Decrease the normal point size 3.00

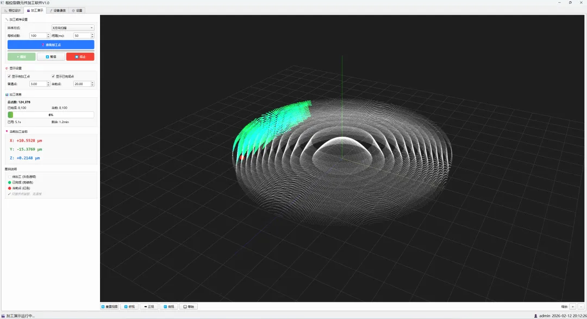pos(48,85)
